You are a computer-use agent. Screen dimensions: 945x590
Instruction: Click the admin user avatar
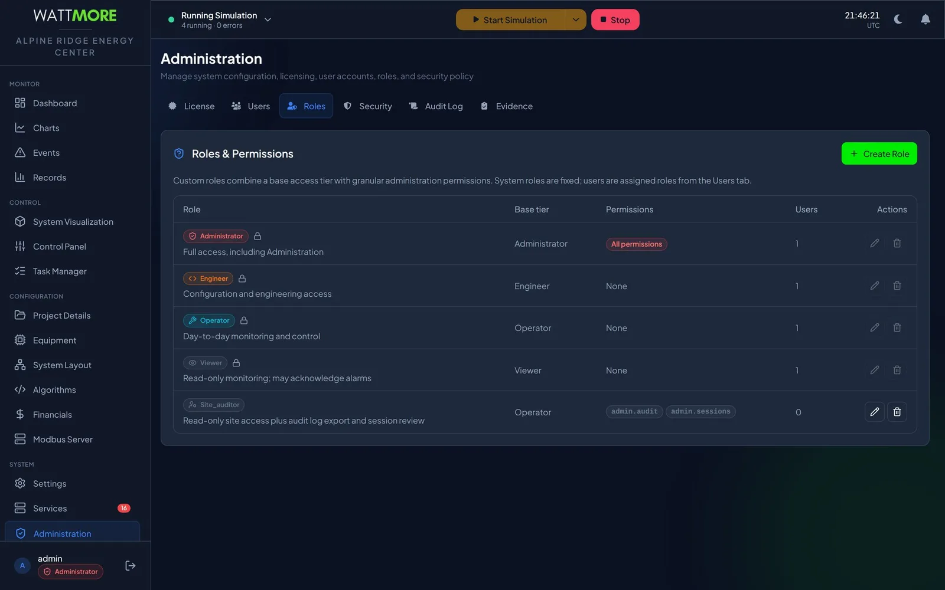pos(22,566)
